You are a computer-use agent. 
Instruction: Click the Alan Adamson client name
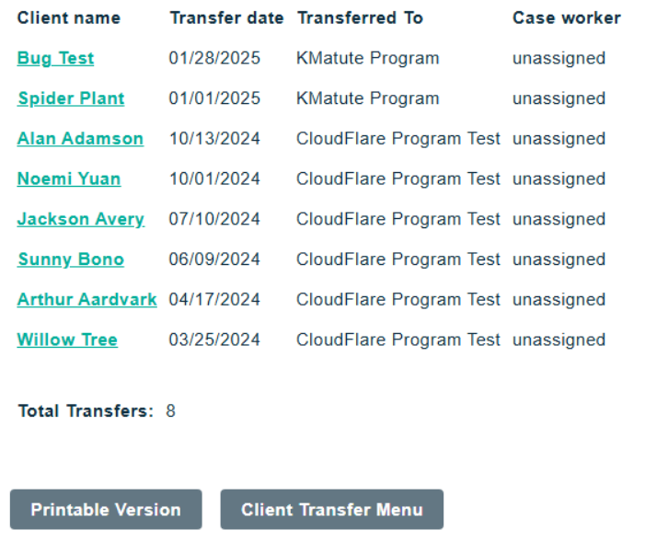point(80,139)
